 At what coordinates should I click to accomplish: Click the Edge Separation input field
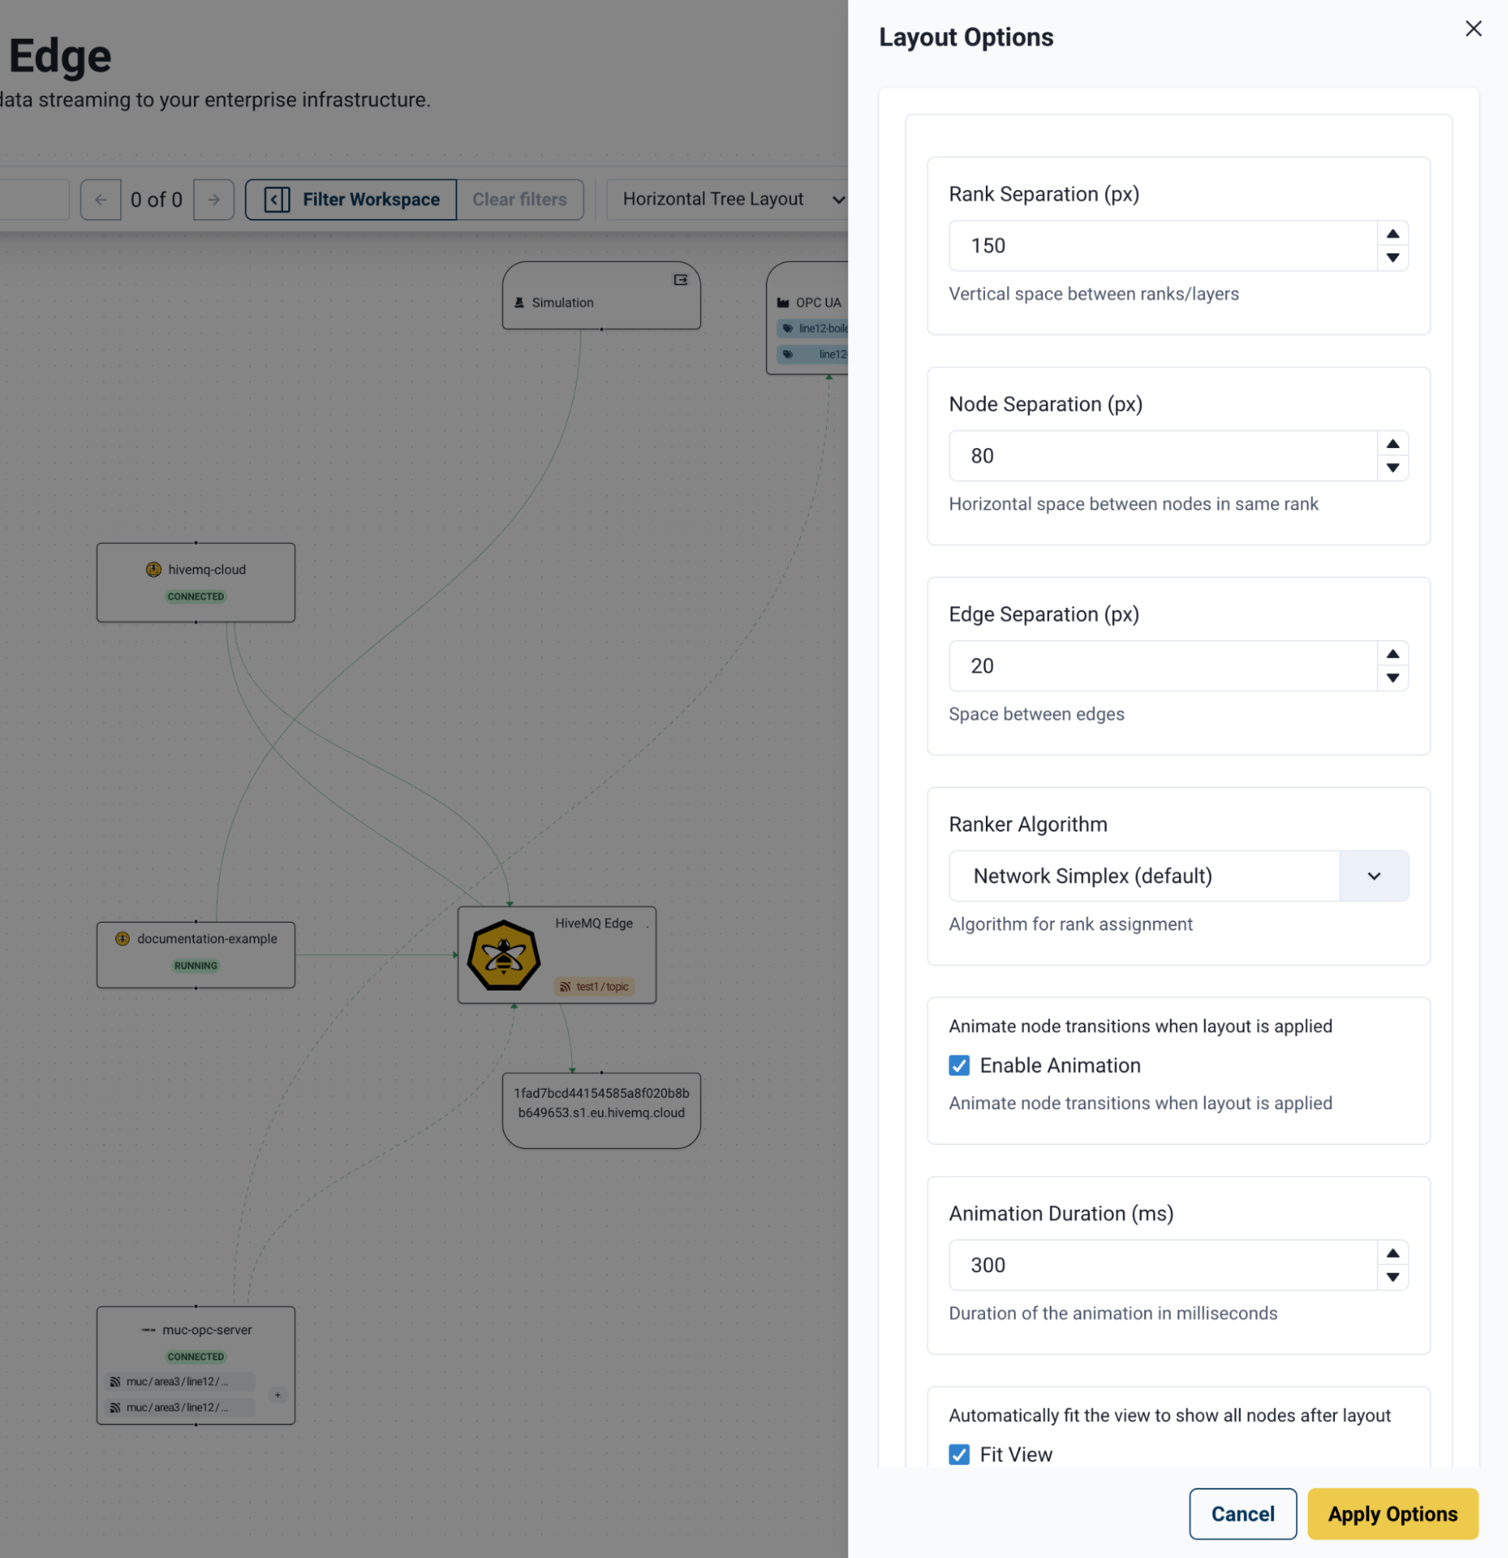(1162, 666)
